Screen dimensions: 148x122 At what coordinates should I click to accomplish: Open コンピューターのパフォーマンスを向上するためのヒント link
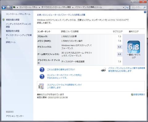(x=64, y=76)
